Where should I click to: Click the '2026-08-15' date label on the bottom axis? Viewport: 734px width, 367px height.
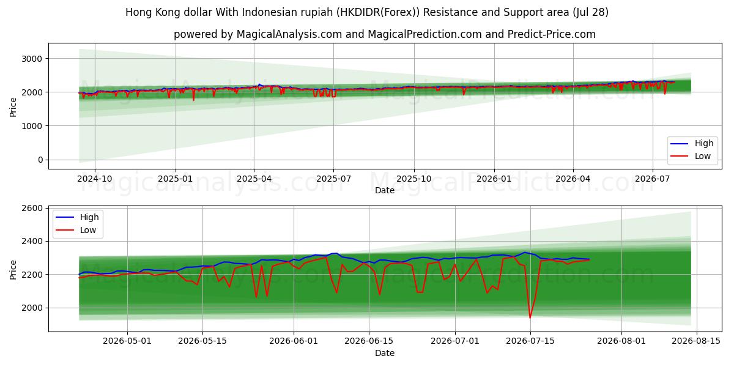click(x=697, y=341)
